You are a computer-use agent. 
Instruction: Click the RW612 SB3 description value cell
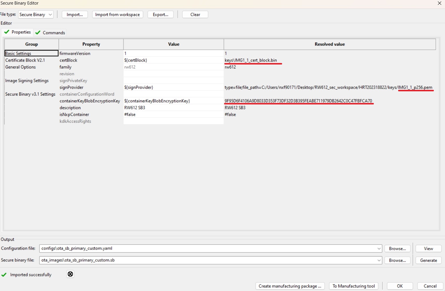tap(173, 108)
